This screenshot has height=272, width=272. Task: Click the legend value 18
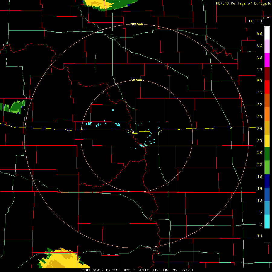(x=260, y=176)
